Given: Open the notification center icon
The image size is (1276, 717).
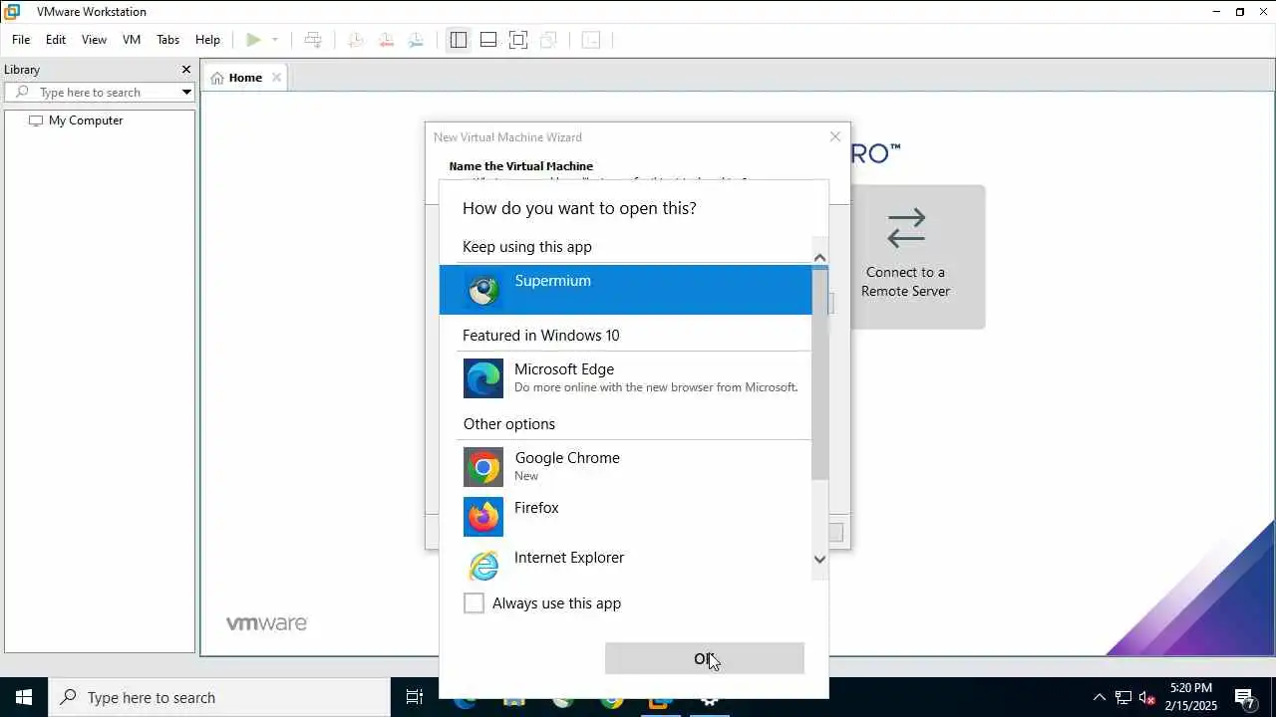Looking at the screenshot, I should point(1244,697).
